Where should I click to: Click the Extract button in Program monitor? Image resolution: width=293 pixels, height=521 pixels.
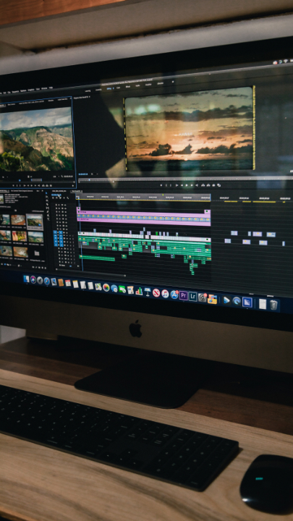(x=208, y=185)
